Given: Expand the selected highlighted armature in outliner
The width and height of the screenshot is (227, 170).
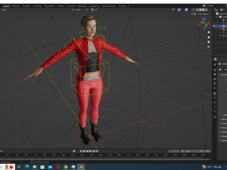Looking at the screenshot, I should pyautogui.click(x=220, y=26).
